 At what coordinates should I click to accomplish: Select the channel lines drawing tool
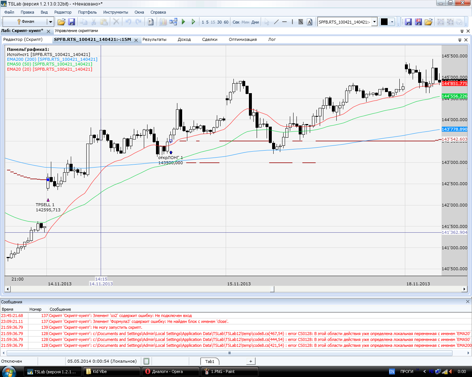pyautogui.click(x=301, y=22)
